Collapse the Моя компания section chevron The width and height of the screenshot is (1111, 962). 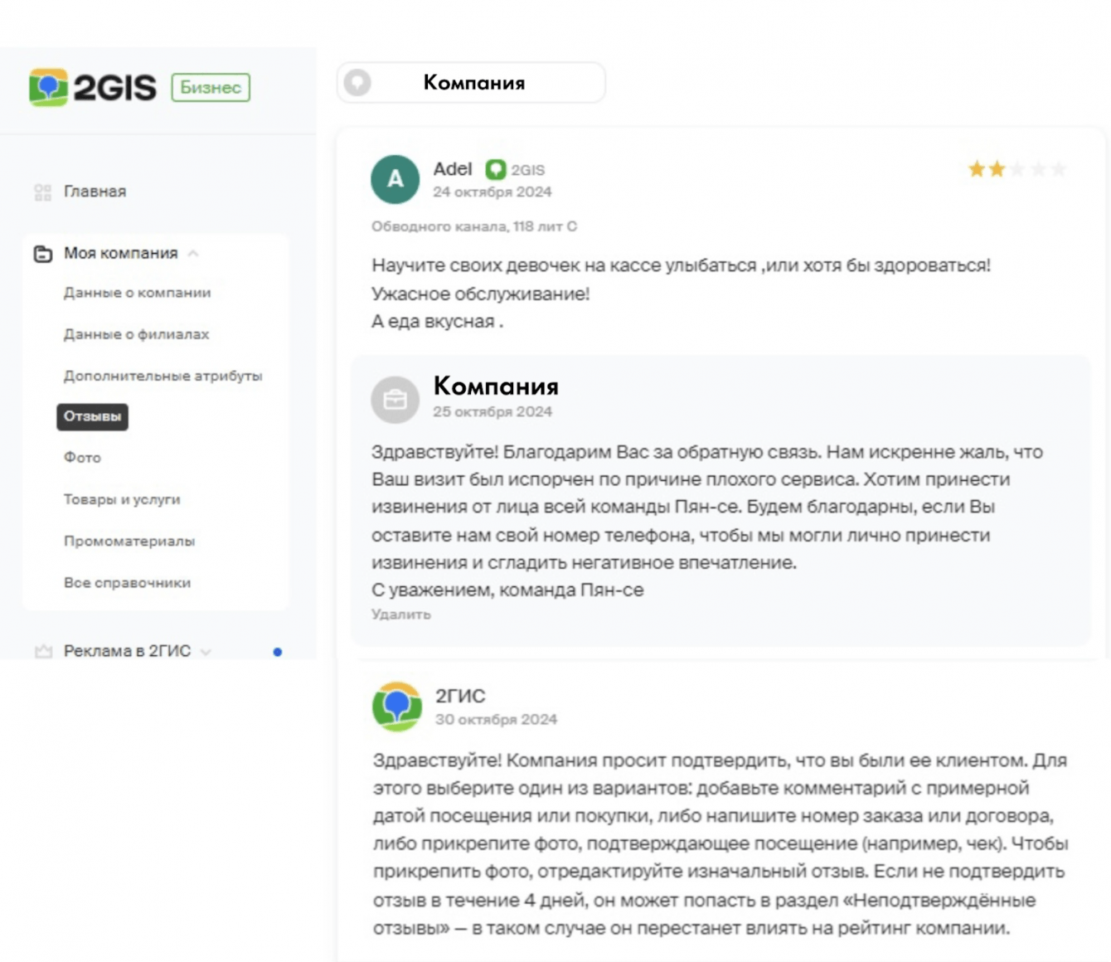[x=193, y=254]
